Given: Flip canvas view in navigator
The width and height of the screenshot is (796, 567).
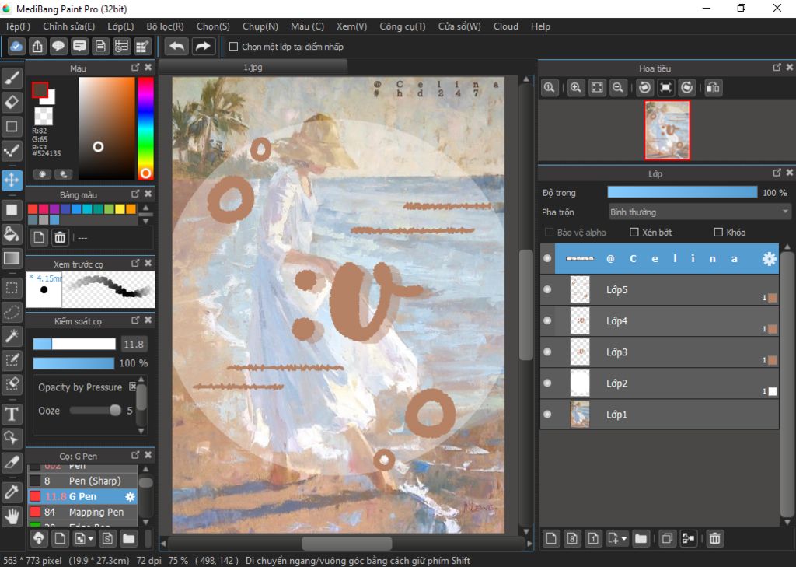Looking at the screenshot, I should pyautogui.click(x=714, y=87).
